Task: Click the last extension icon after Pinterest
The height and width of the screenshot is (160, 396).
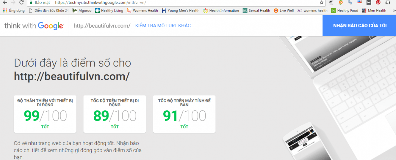Action: 387,2
